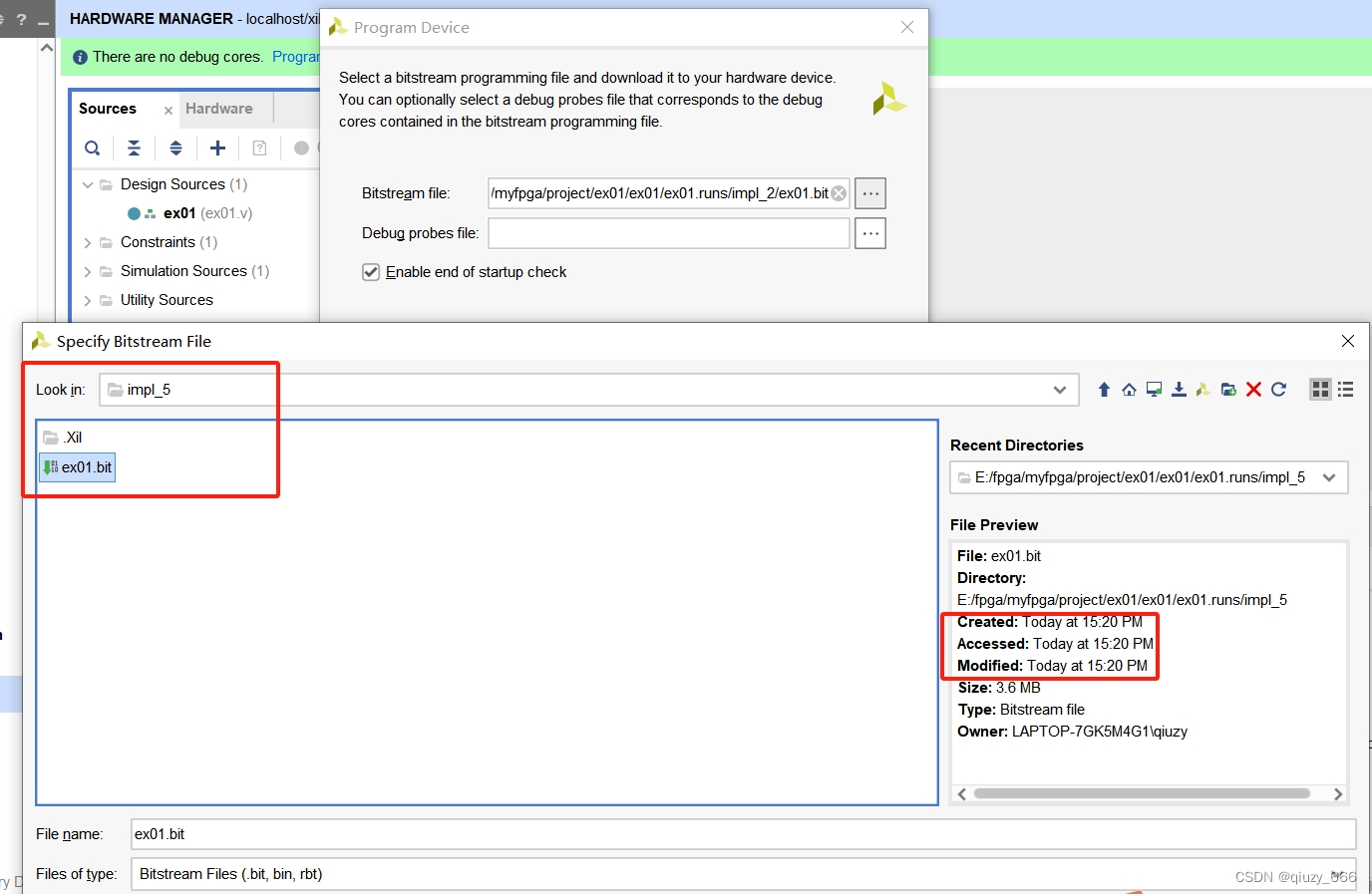Screen dimensions: 1372x894
Task: Click the download arrow toolbar icon
Action: click(1179, 390)
